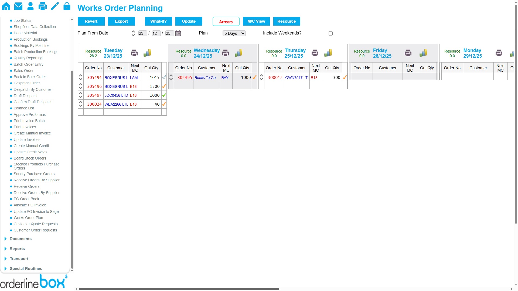Open calendar picker for Plan From Date
518x291 pixels.
(178, 33)
